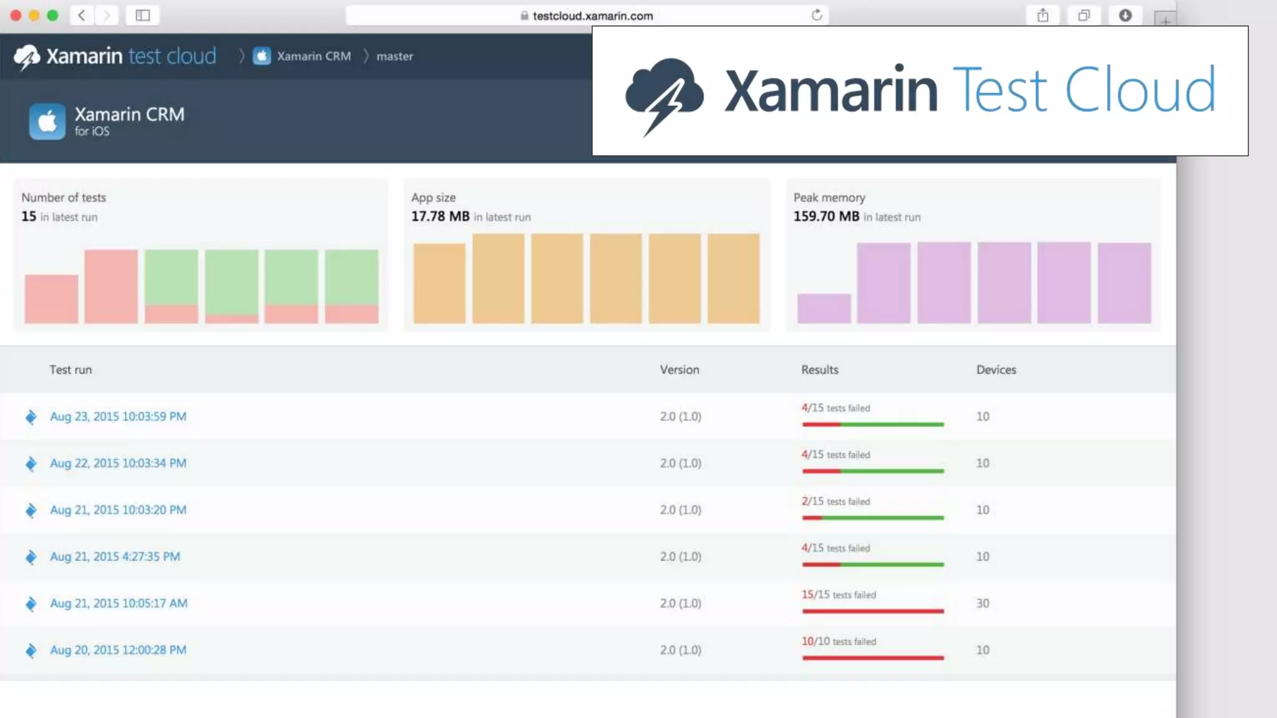Select Xamarin CRM breadcrumb text
Screen dimensions: 1277x718
(x=314, y=56)
